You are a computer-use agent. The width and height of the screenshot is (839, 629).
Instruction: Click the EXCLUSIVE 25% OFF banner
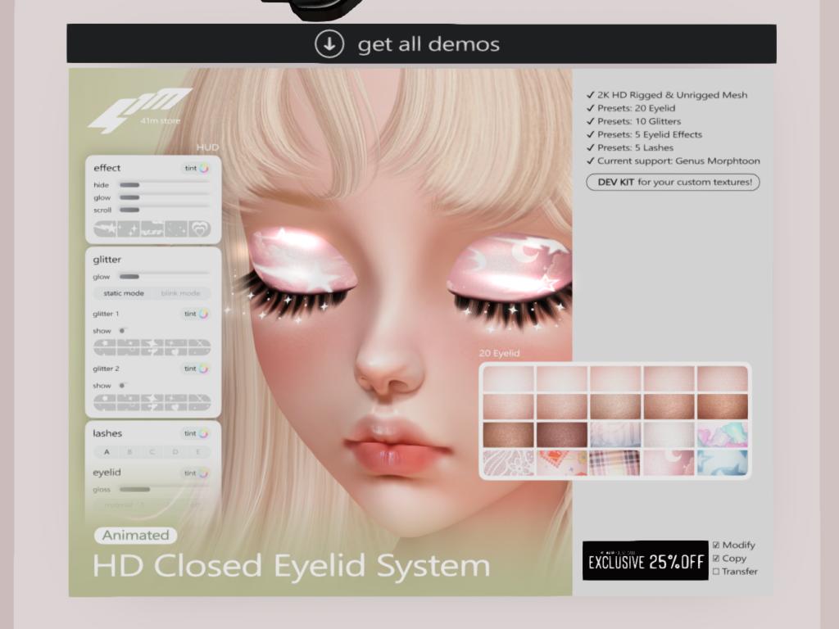point(645,561)
